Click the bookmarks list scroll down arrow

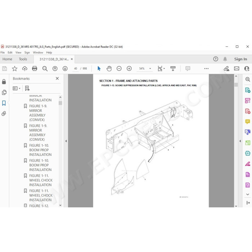[60, 205]
